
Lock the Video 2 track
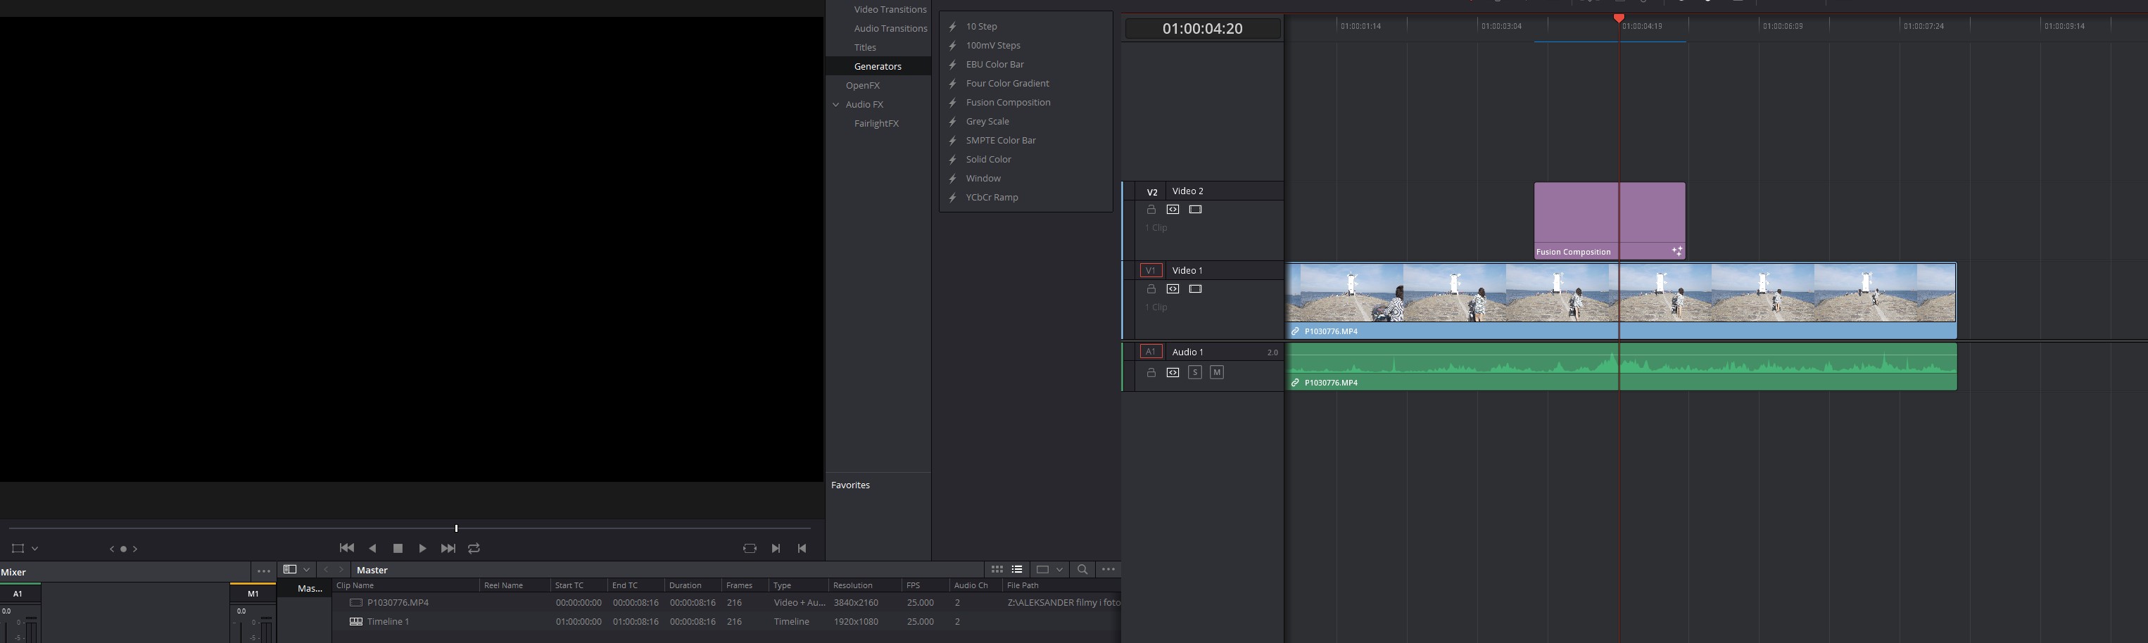[x=1151, y=210]
